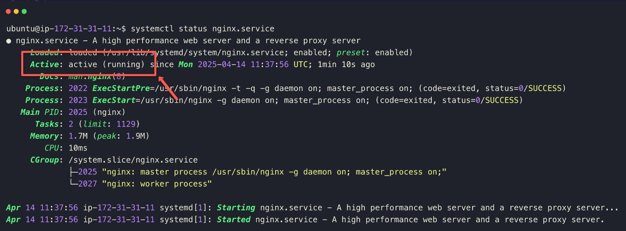Click the yellow minimize window button
The width and height of the screenshot is (626, 231).
[16, 11]
